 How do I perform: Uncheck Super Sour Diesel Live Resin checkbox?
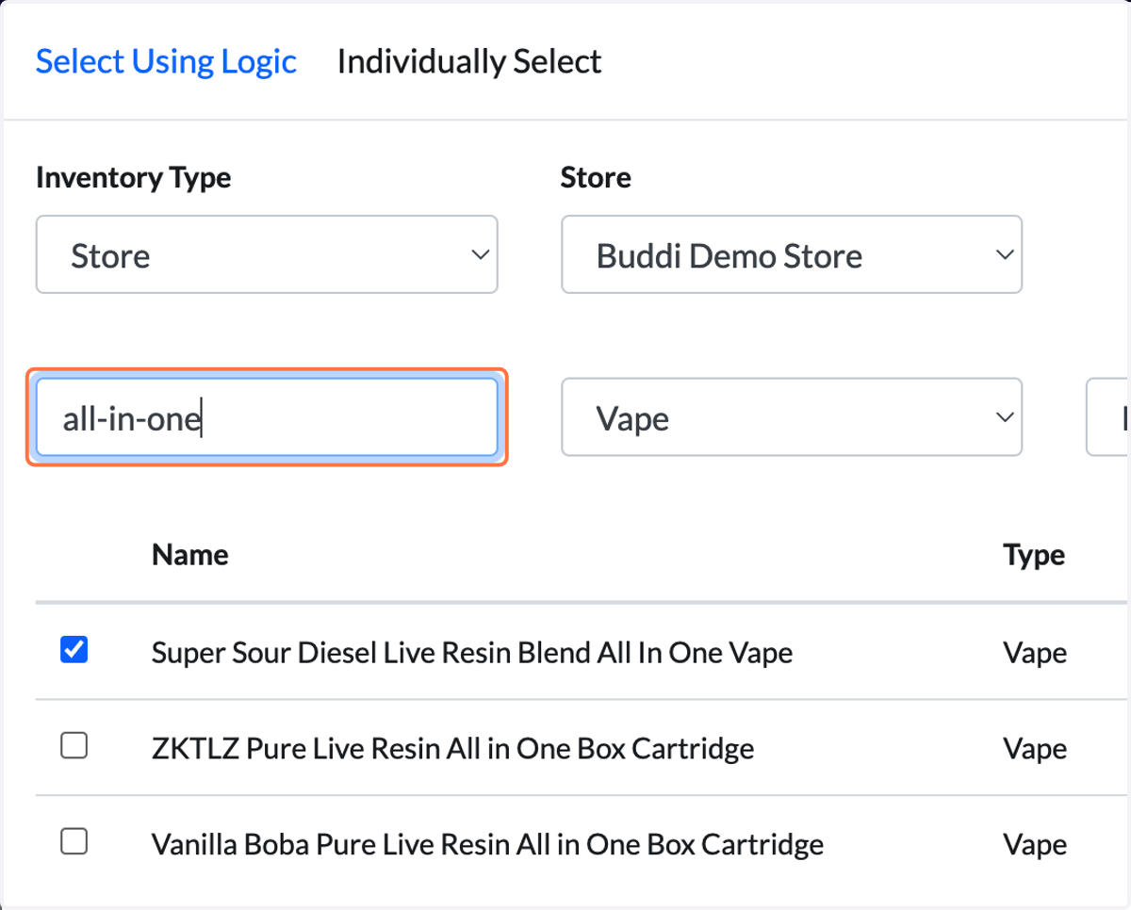(x=74, y=650)
